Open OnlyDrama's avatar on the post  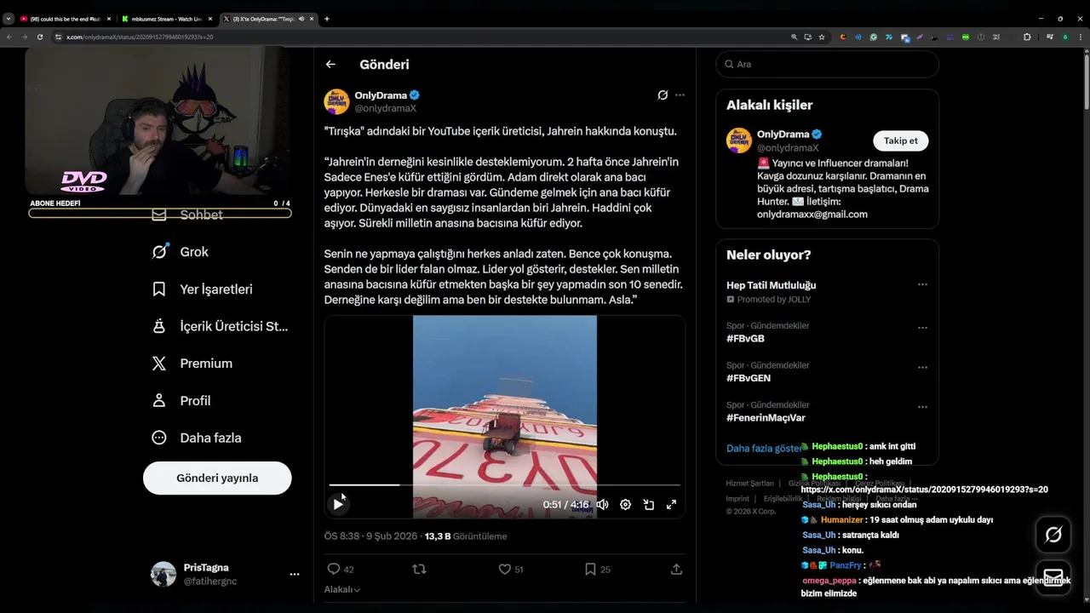coord(336,101)
